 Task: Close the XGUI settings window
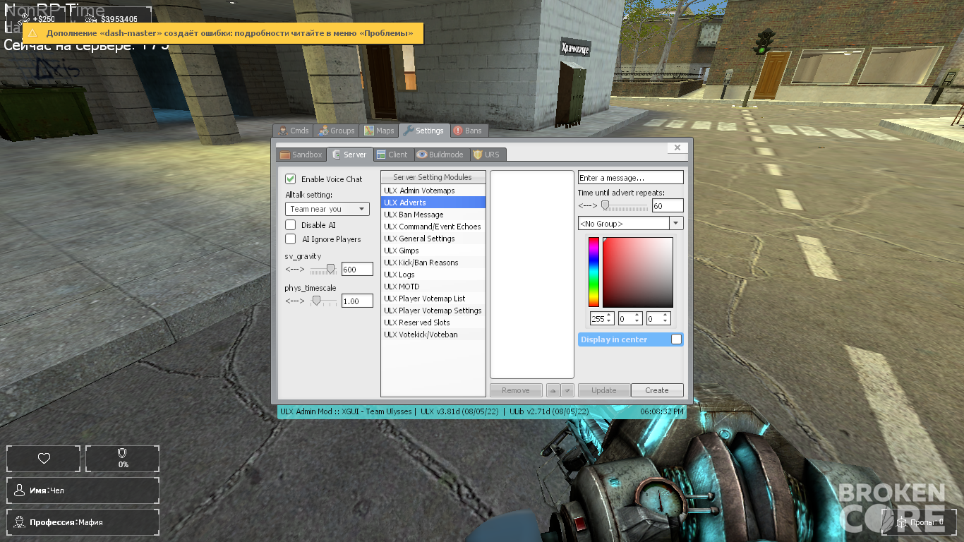tap(677, 148)
